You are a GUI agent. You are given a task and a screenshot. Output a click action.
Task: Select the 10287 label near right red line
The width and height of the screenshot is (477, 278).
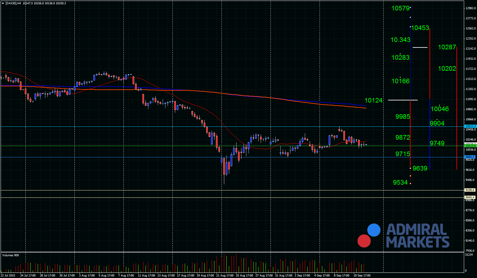[x=447, y=47]
